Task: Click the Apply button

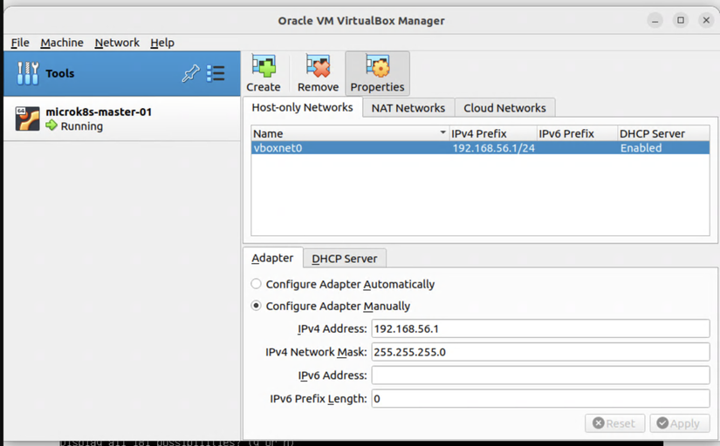Action: [679, 423]
